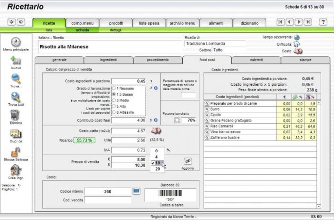The width and height of the screenshot is (334, 220).
Task: Click the Crea ingr. icon
Action: point(16,170)
